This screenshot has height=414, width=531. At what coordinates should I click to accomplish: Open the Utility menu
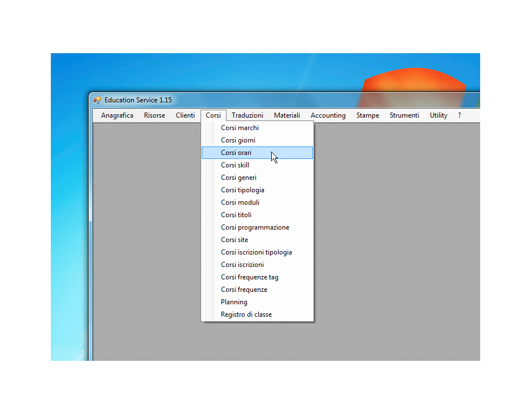pos(438,115)
